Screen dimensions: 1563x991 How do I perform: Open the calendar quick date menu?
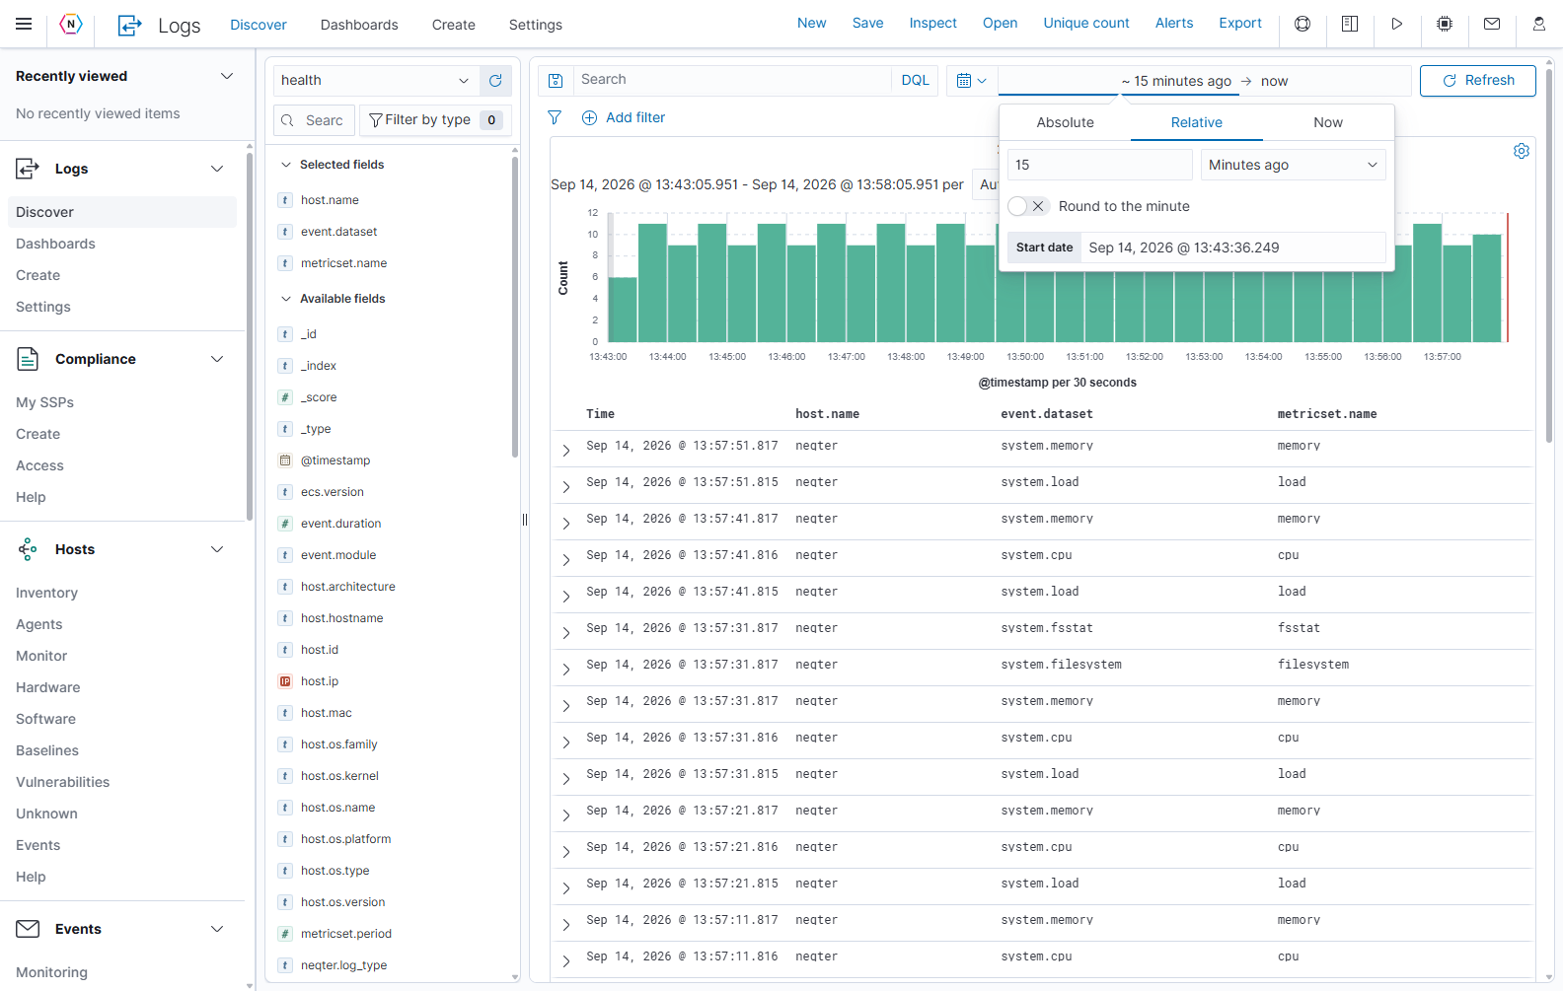point(971,80)
